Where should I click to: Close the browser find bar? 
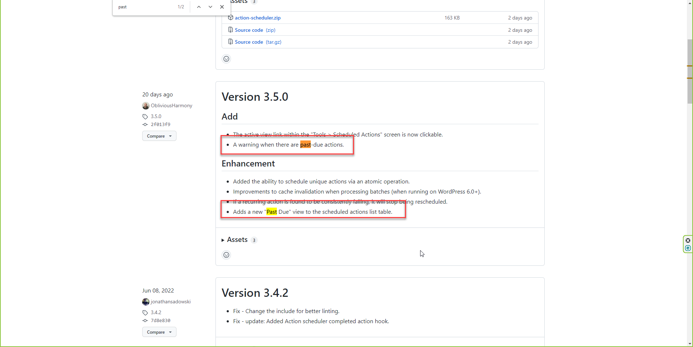point(222,7)
